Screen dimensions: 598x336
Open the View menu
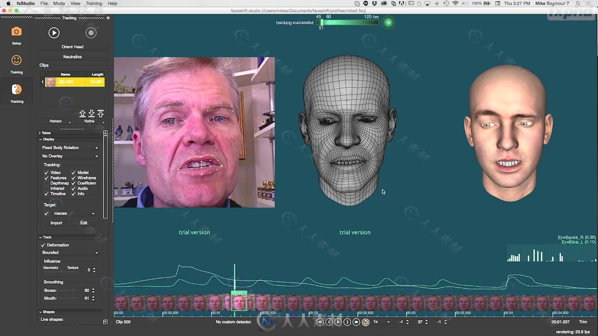coord(75,3)
